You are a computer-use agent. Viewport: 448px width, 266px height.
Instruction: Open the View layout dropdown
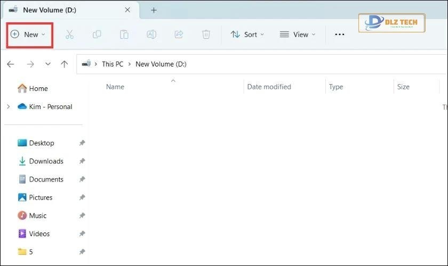[x=298, y=35]
